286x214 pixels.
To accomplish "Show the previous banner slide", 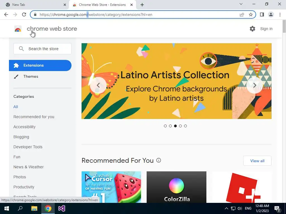I will (x=98, y=85).
